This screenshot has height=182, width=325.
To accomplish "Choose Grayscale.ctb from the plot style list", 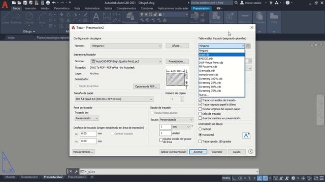I will click(221, 71).
